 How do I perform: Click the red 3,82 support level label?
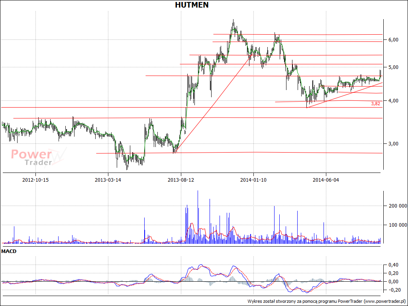coord(375,104)
